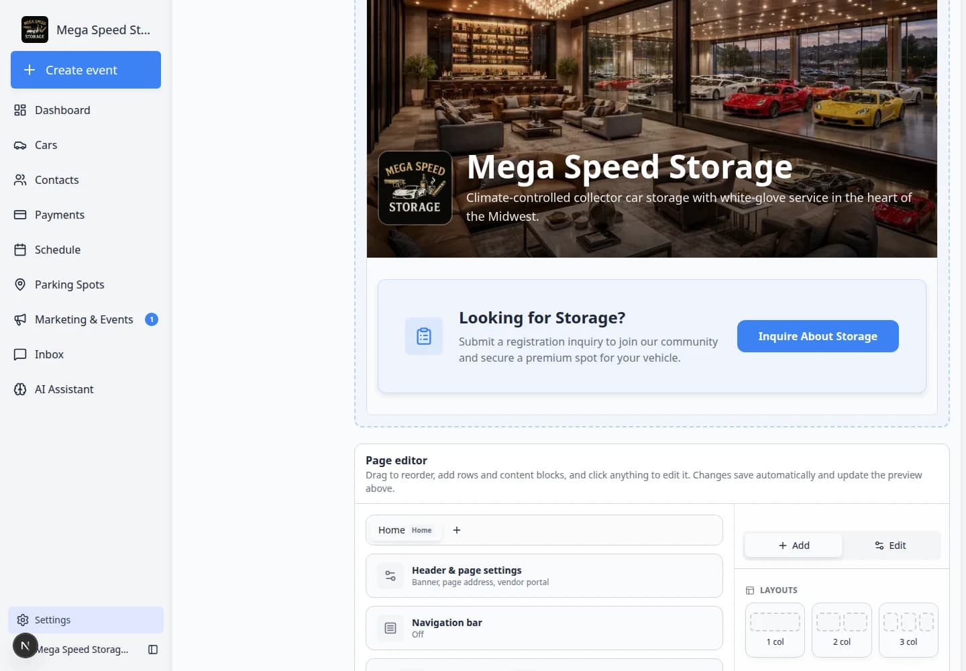Viewport: 966px width, 671px height.
Task: Choose the 2 col layout option
Action: click(842, 629)
